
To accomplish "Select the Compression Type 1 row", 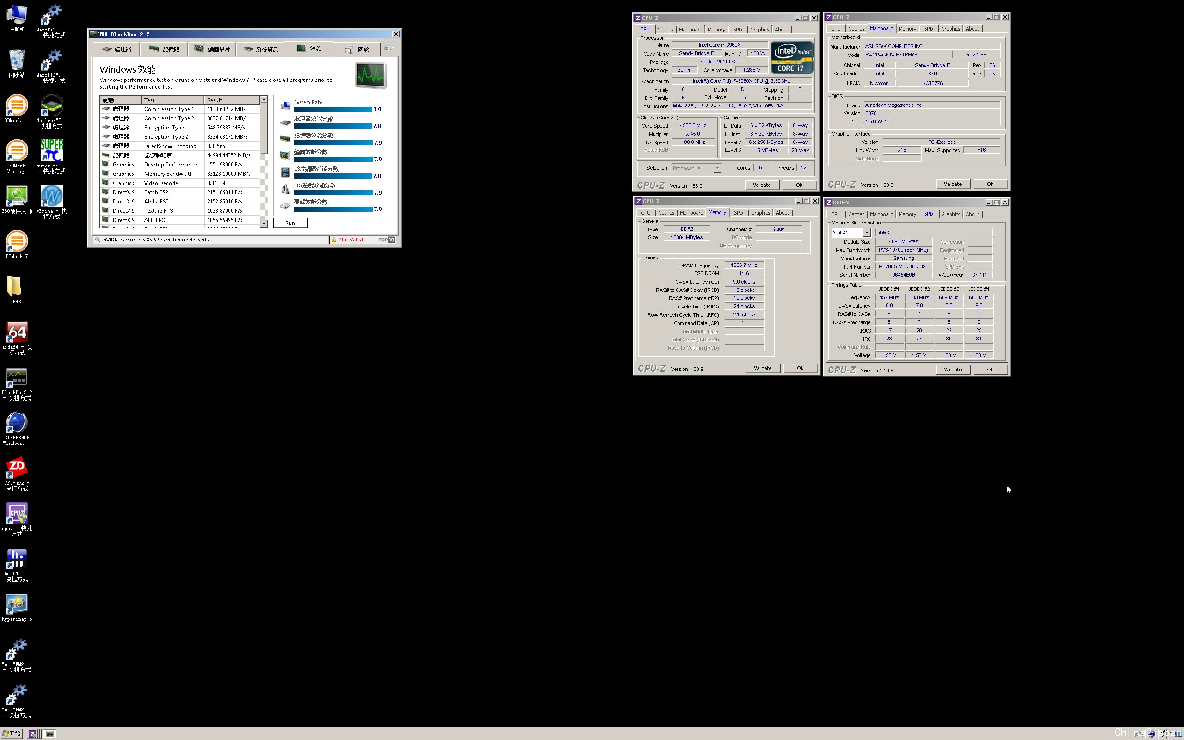I will click(179, 109).
